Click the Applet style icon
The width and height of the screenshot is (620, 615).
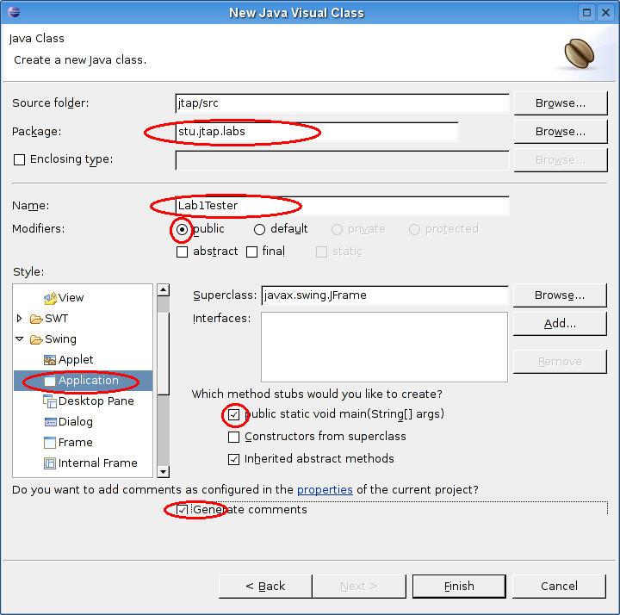[x=50, y=360]
